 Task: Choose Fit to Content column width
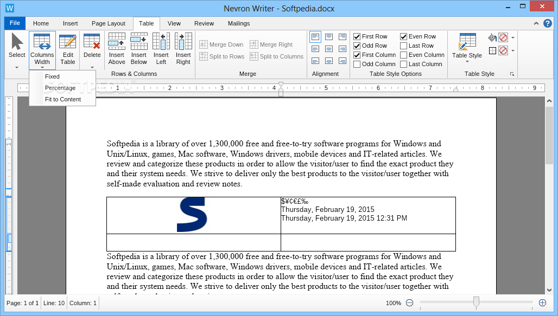62,99
